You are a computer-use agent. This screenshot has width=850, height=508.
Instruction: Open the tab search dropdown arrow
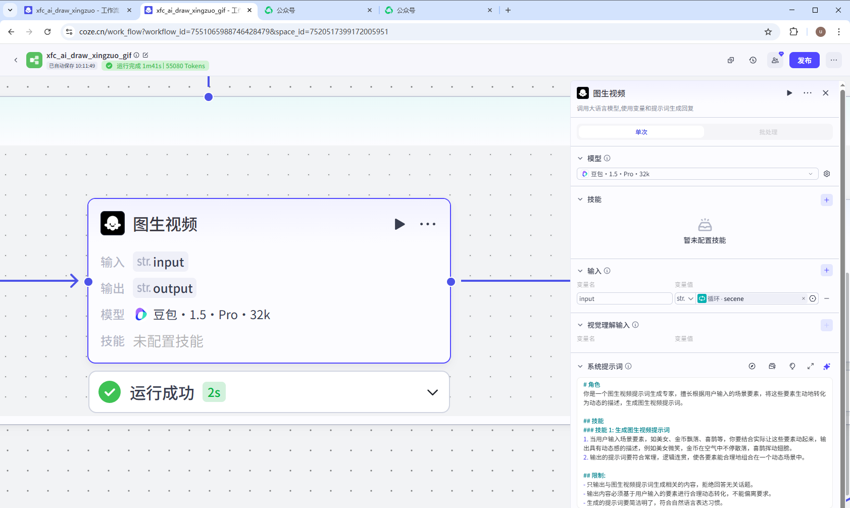[10, 10]
